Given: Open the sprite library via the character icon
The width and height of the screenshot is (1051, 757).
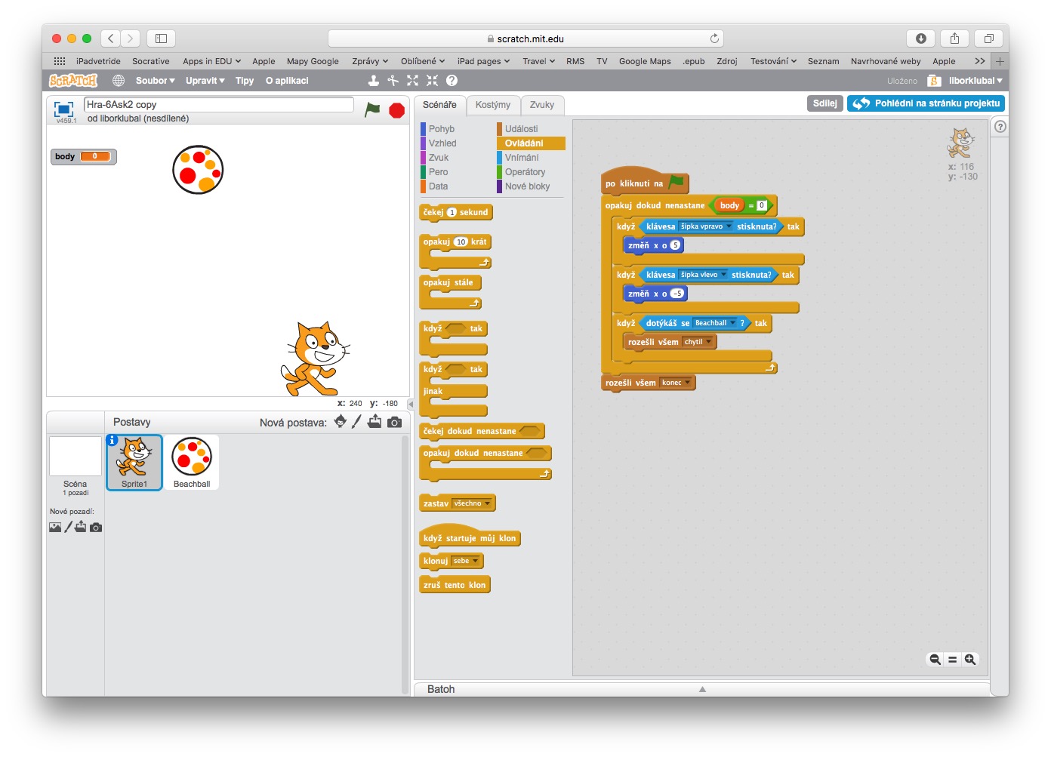Looking at the screenshot, I should pos(339,421).
